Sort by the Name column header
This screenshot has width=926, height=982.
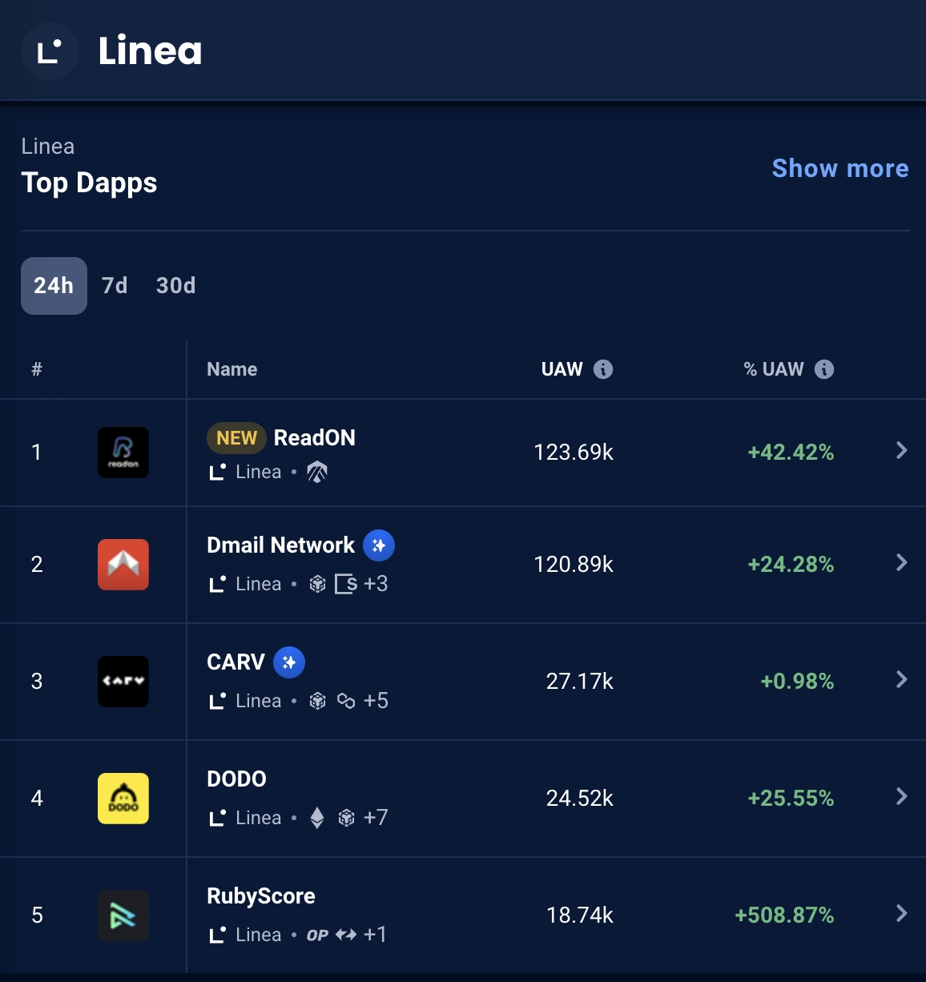(x=232, y=369)
